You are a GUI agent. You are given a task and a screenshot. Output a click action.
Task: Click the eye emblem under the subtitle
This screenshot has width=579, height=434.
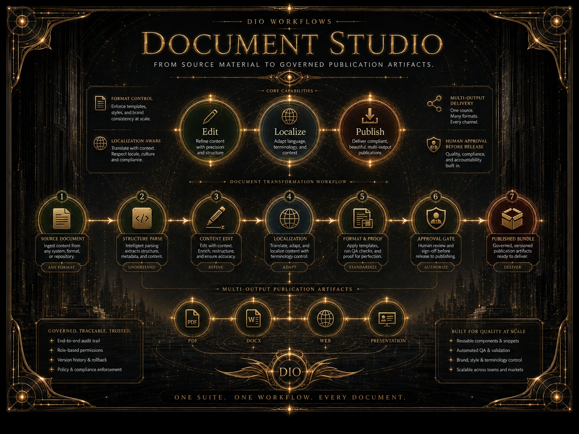289,77
